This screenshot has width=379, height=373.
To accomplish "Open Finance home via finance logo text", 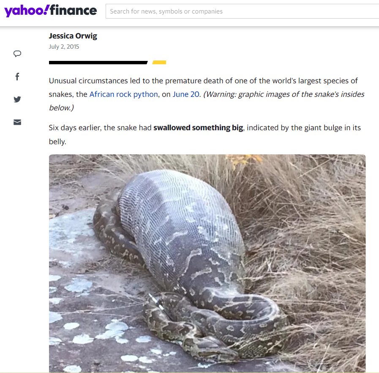I will [x=74, y=11].
